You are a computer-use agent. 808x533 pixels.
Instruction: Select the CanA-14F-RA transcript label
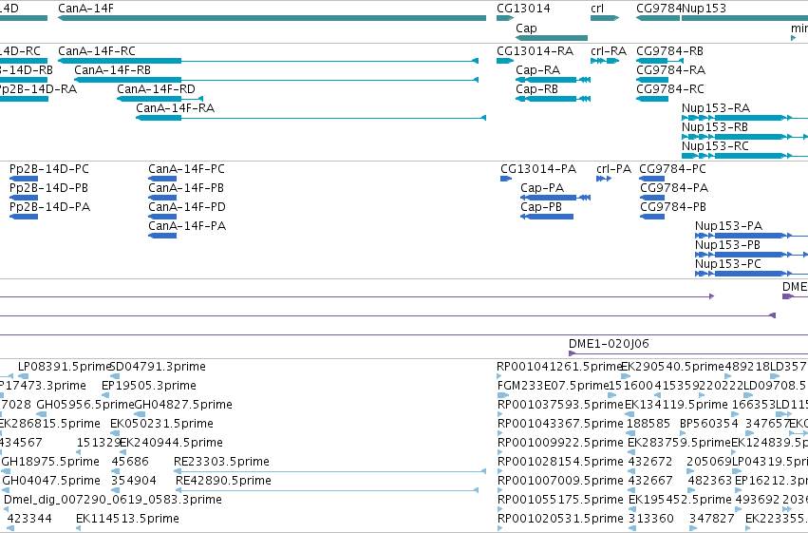coord(176,108)
